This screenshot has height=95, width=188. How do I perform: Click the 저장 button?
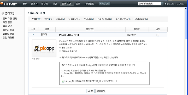tap(91, 91)
